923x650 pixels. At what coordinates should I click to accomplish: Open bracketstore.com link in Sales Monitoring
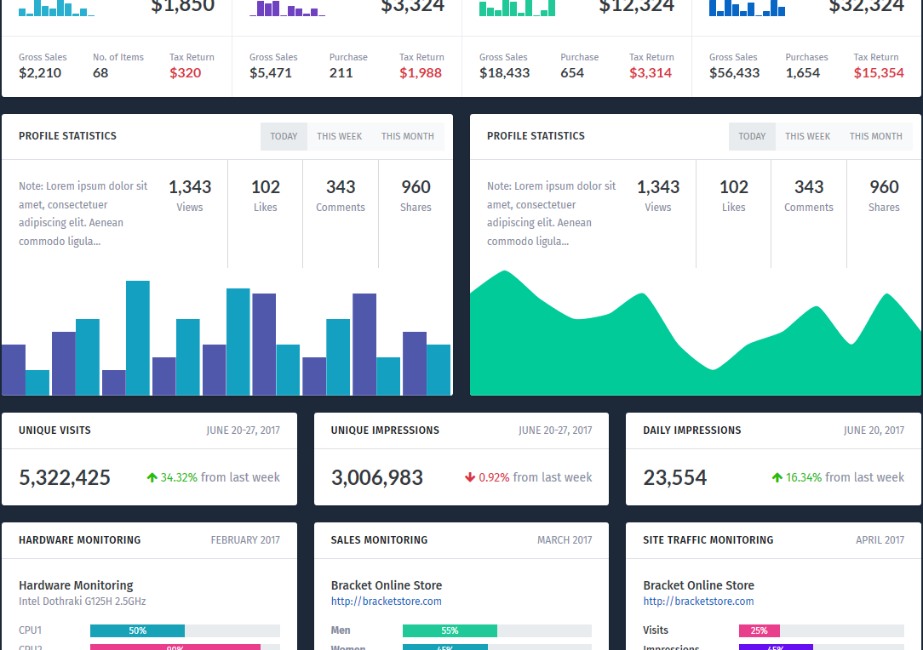click(x=386, y=602)
